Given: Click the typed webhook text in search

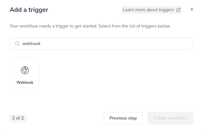Looking at the screenshot, I should (x=31, y=44).
